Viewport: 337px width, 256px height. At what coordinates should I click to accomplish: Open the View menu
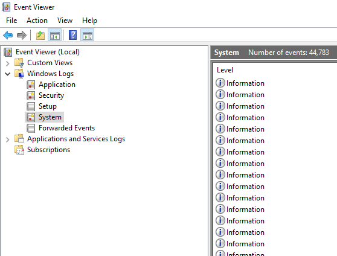(65, 21)
